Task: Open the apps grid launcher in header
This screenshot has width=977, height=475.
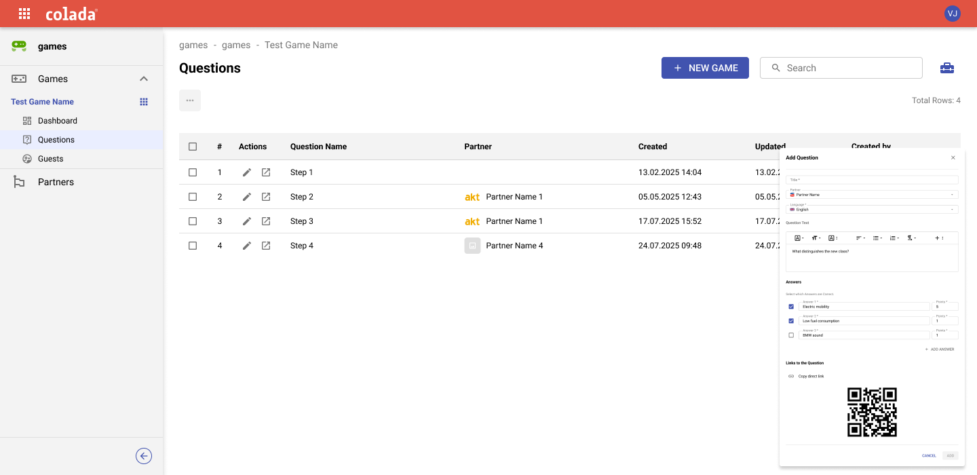Action: point(24,14)
